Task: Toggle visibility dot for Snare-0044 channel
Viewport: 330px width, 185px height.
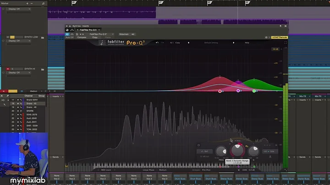Action: (18, 100)
